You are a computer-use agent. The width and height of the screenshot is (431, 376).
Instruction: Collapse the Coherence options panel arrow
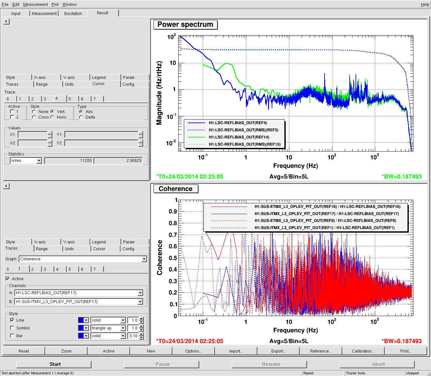pos(7,186)
